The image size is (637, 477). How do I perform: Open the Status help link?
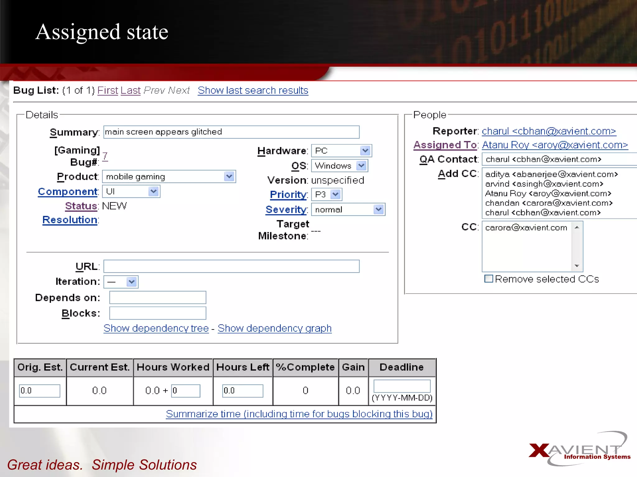click(x=81, y=206)
